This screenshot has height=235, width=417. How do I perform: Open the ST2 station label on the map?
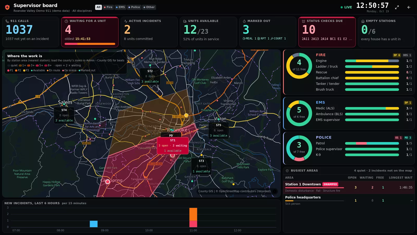pos(150,76)
